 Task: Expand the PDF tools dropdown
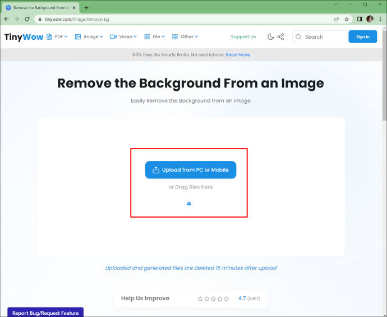(x=57, y=36)
